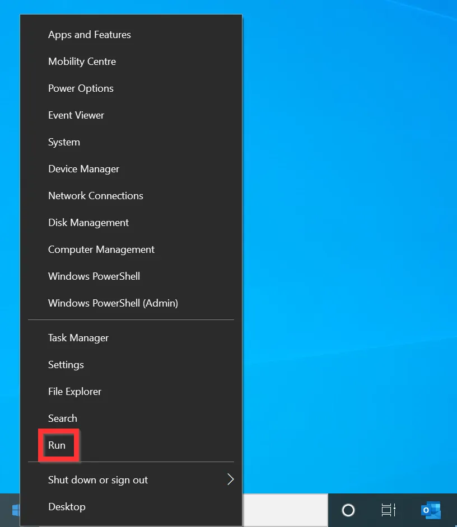The width and height of the screenshot is (457, 527).
Task: Open Computer Management
Action: pyautogui.click(x=101, y=249)
